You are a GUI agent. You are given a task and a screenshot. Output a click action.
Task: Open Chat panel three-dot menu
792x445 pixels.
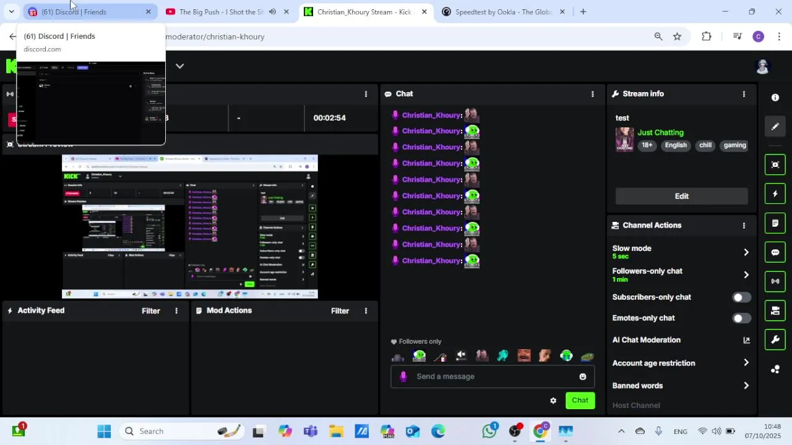click(593, 94)
